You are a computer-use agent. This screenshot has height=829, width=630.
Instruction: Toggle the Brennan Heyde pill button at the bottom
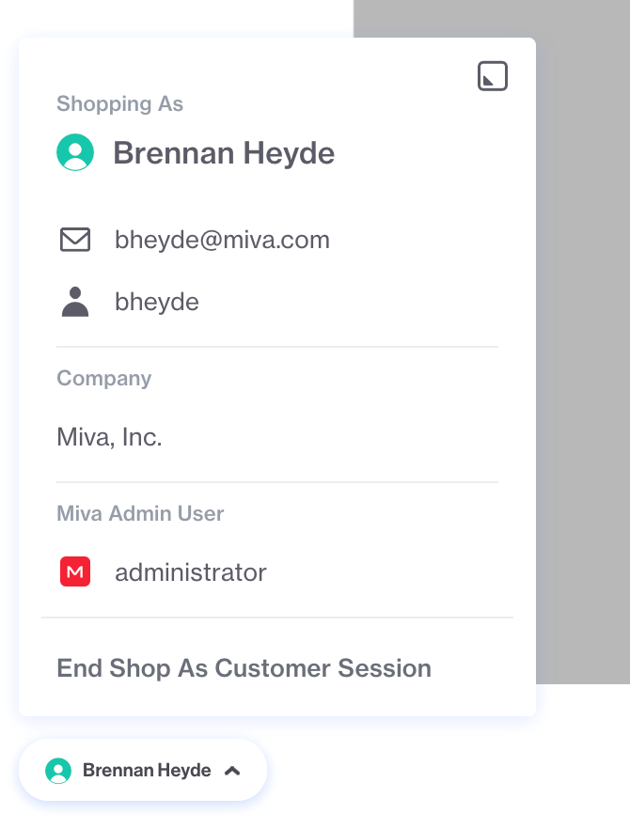143,770
